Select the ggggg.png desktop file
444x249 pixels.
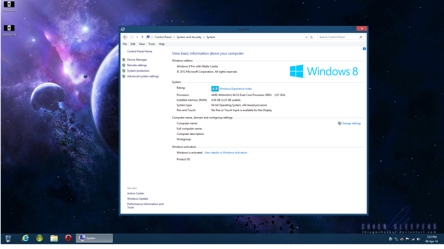[x=10, y=31]
